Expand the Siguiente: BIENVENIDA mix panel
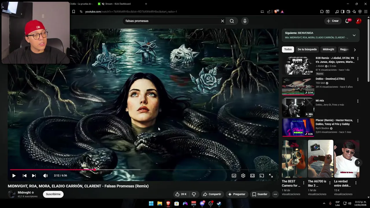The image size is (370, 208). pyautogui.click(x=354, y=35)
